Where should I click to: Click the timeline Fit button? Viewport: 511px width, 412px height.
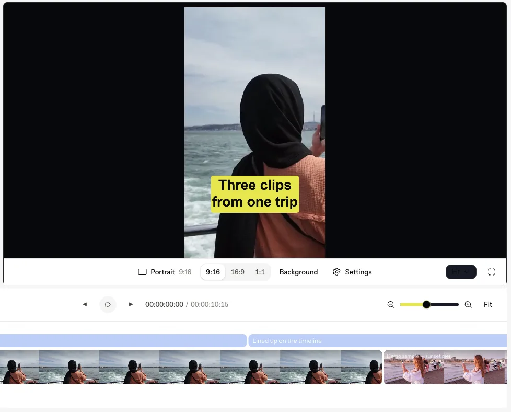pyautogui.click(x=488, y=304)
